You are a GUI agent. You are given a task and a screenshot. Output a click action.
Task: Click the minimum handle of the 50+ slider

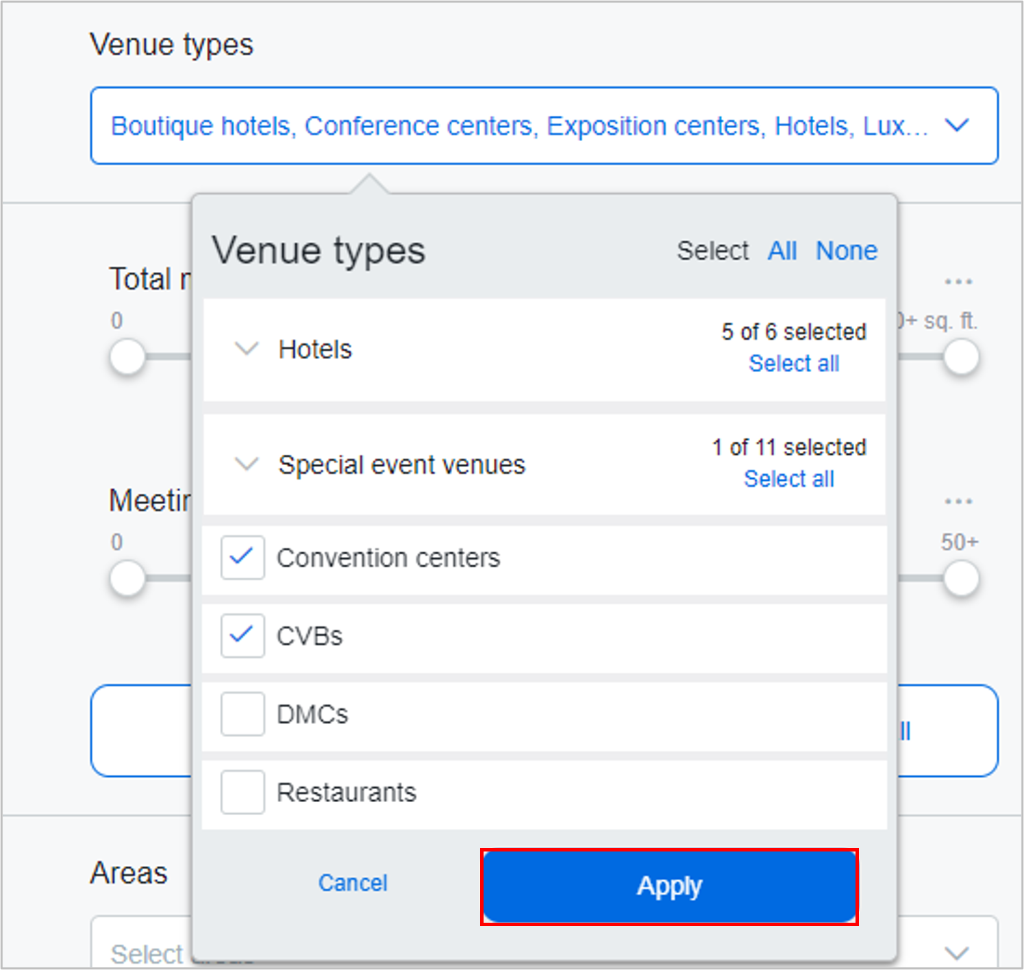click(128, 579)
